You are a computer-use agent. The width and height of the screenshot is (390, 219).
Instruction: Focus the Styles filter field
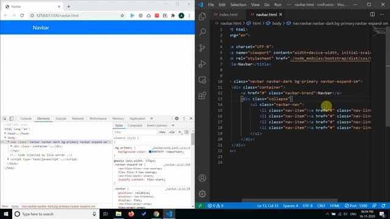pos(135,132)
